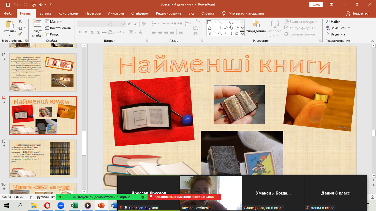Click the underline Ч formatting icon
This screenshot has height=211, width=376.
pos(92,32)
